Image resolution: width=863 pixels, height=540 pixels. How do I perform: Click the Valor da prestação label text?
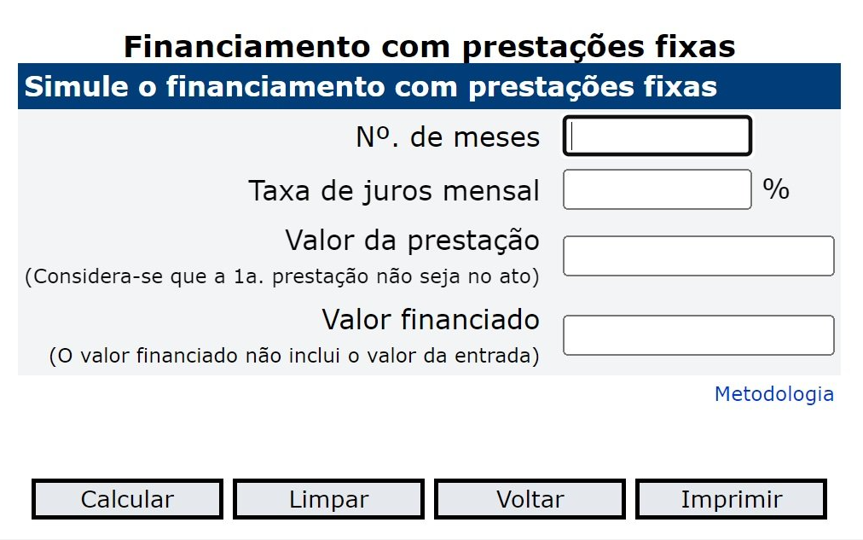click(412, 241)
